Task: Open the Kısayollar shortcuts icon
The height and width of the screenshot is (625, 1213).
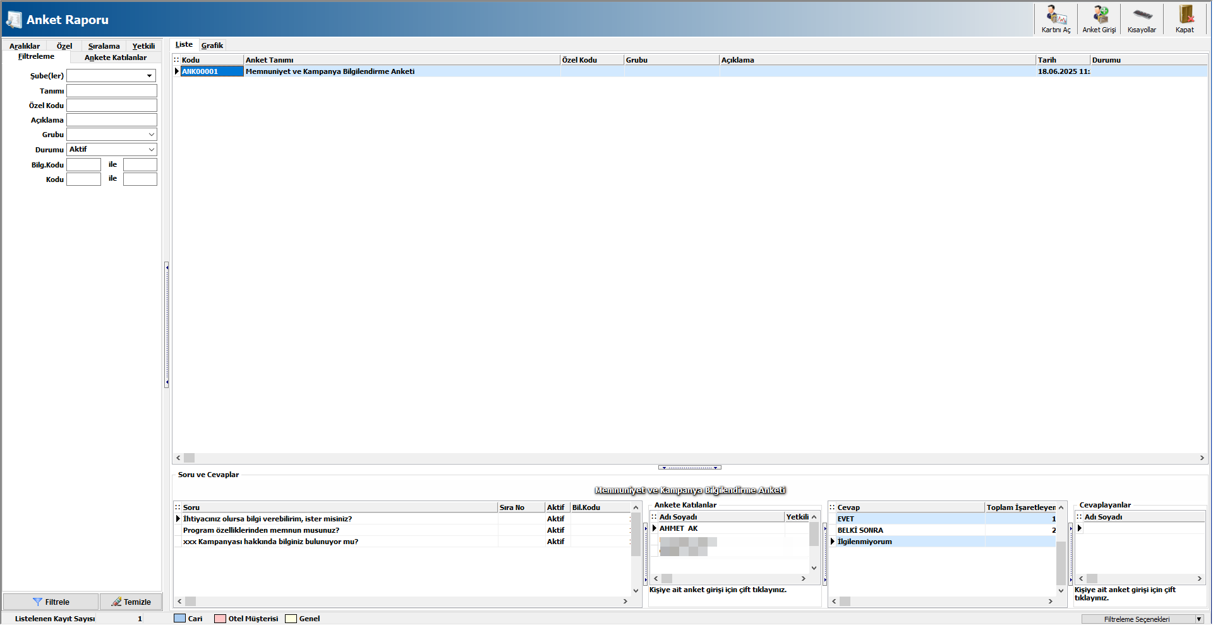Action: [x=1142, y=15]
